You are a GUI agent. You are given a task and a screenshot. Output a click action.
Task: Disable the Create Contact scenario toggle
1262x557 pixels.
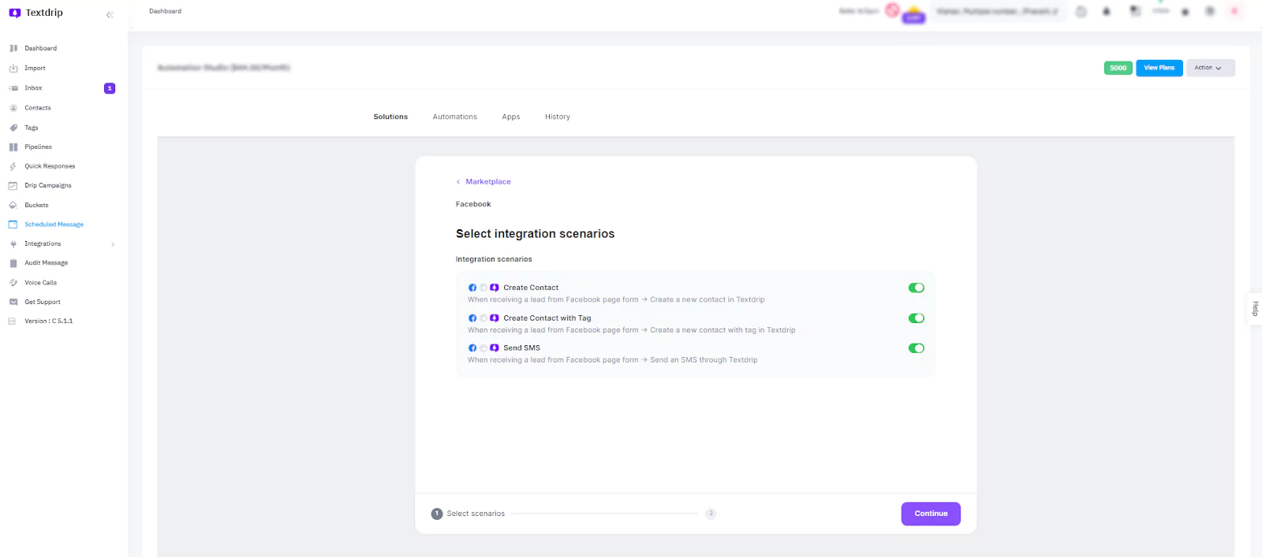[x=916, y=288]
